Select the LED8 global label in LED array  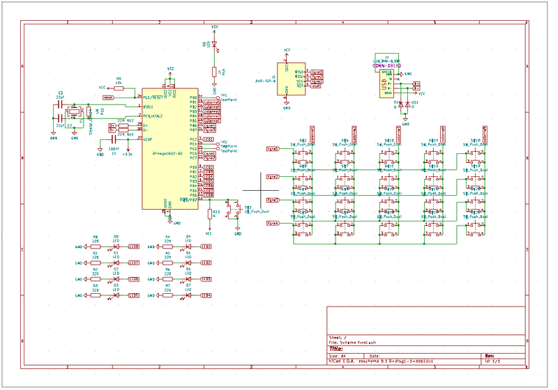[134, 247]
